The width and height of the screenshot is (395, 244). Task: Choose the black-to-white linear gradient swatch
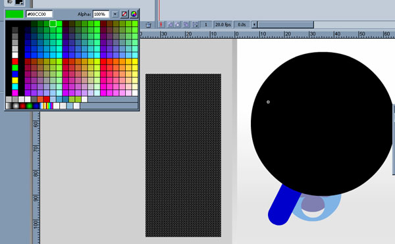[x=9, y=106]
